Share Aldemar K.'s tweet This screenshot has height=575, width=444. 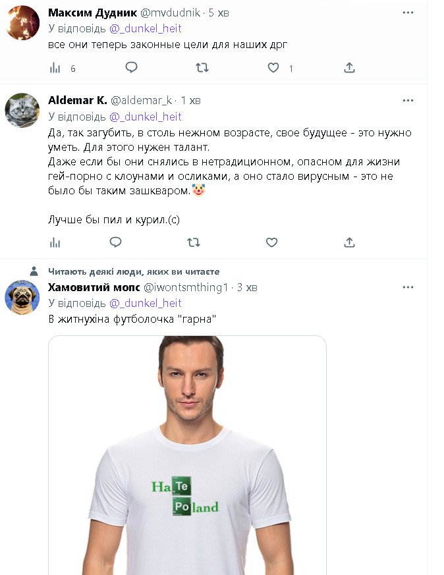click(x=350, y=242)
